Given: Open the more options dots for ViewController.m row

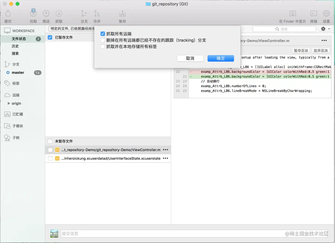Looking at the screenshot, I should (x=165, y=150).
